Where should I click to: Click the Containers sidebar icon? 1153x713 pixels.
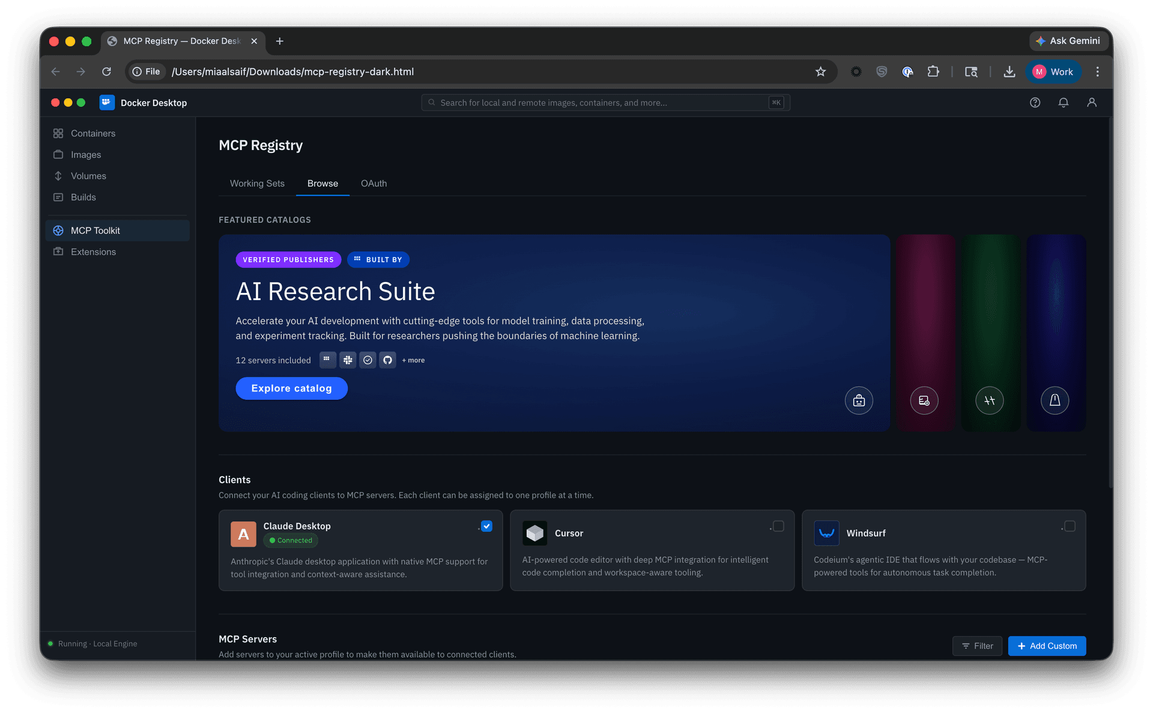[x=58, y=133]
